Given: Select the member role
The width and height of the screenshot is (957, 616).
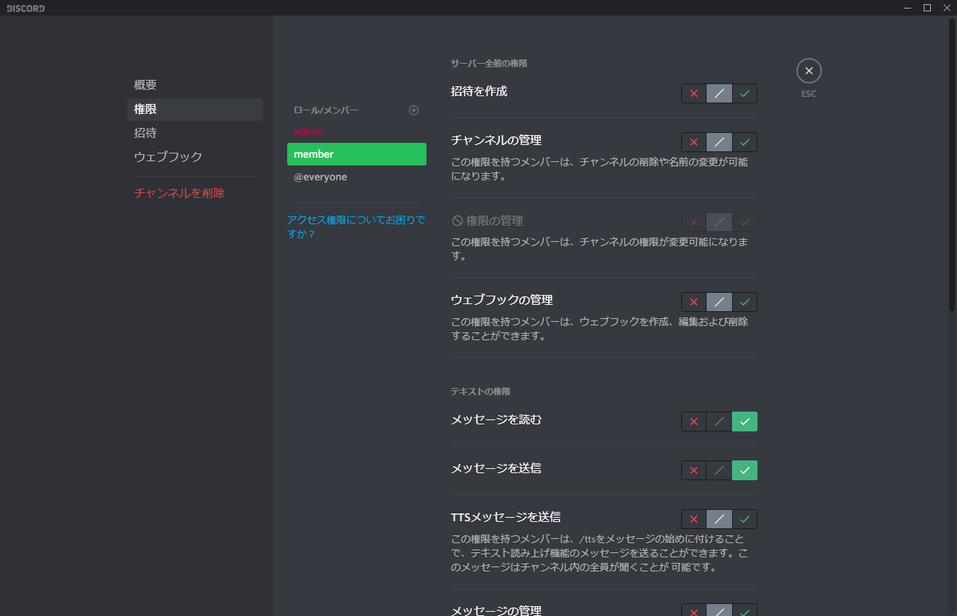Looking at the screenshot, I should pos(356,154).
